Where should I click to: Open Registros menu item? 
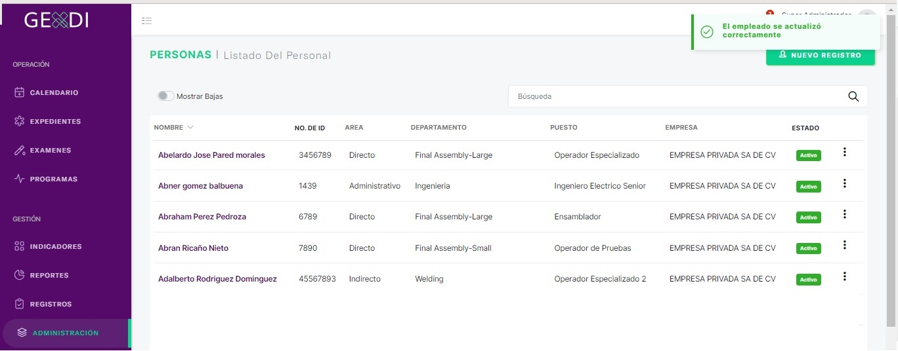(x=51, y=305)
